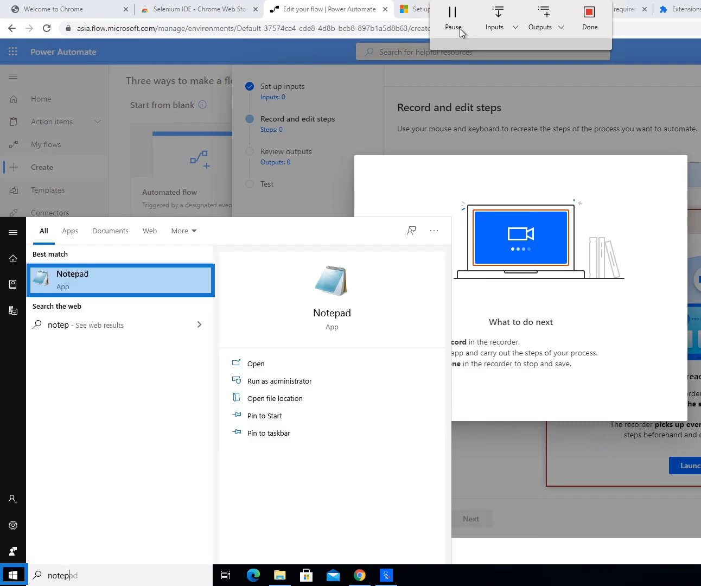Pause the desktop flow recorder
701x586 pixels.
(x=453, y=18)
